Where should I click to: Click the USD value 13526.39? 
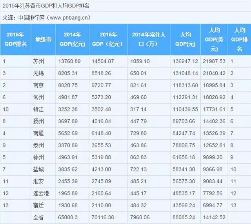(x=214, y=133)
